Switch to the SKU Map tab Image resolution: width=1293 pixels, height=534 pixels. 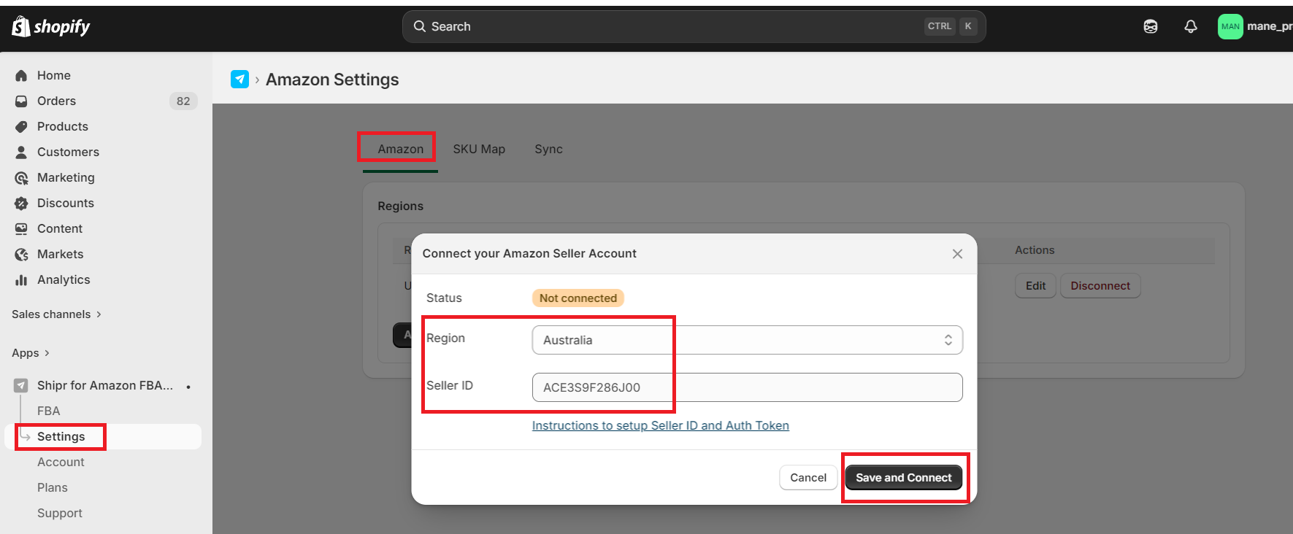click(x=479, y=149)
